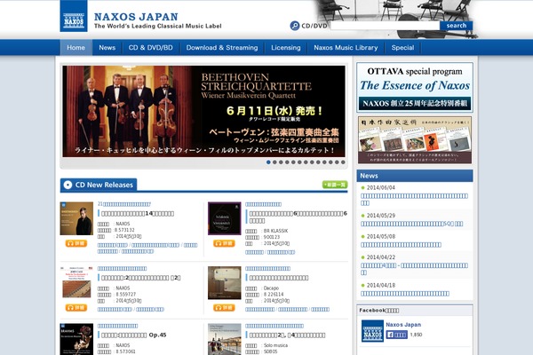The height and width of the screenshot is (355, 533).
Task: Select the first carousel slide dot
Action: [268, 162]
